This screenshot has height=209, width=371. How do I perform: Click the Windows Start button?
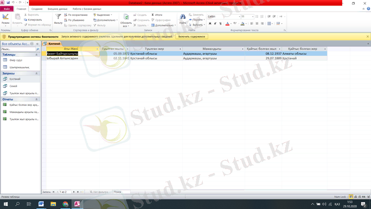point(6,204)
